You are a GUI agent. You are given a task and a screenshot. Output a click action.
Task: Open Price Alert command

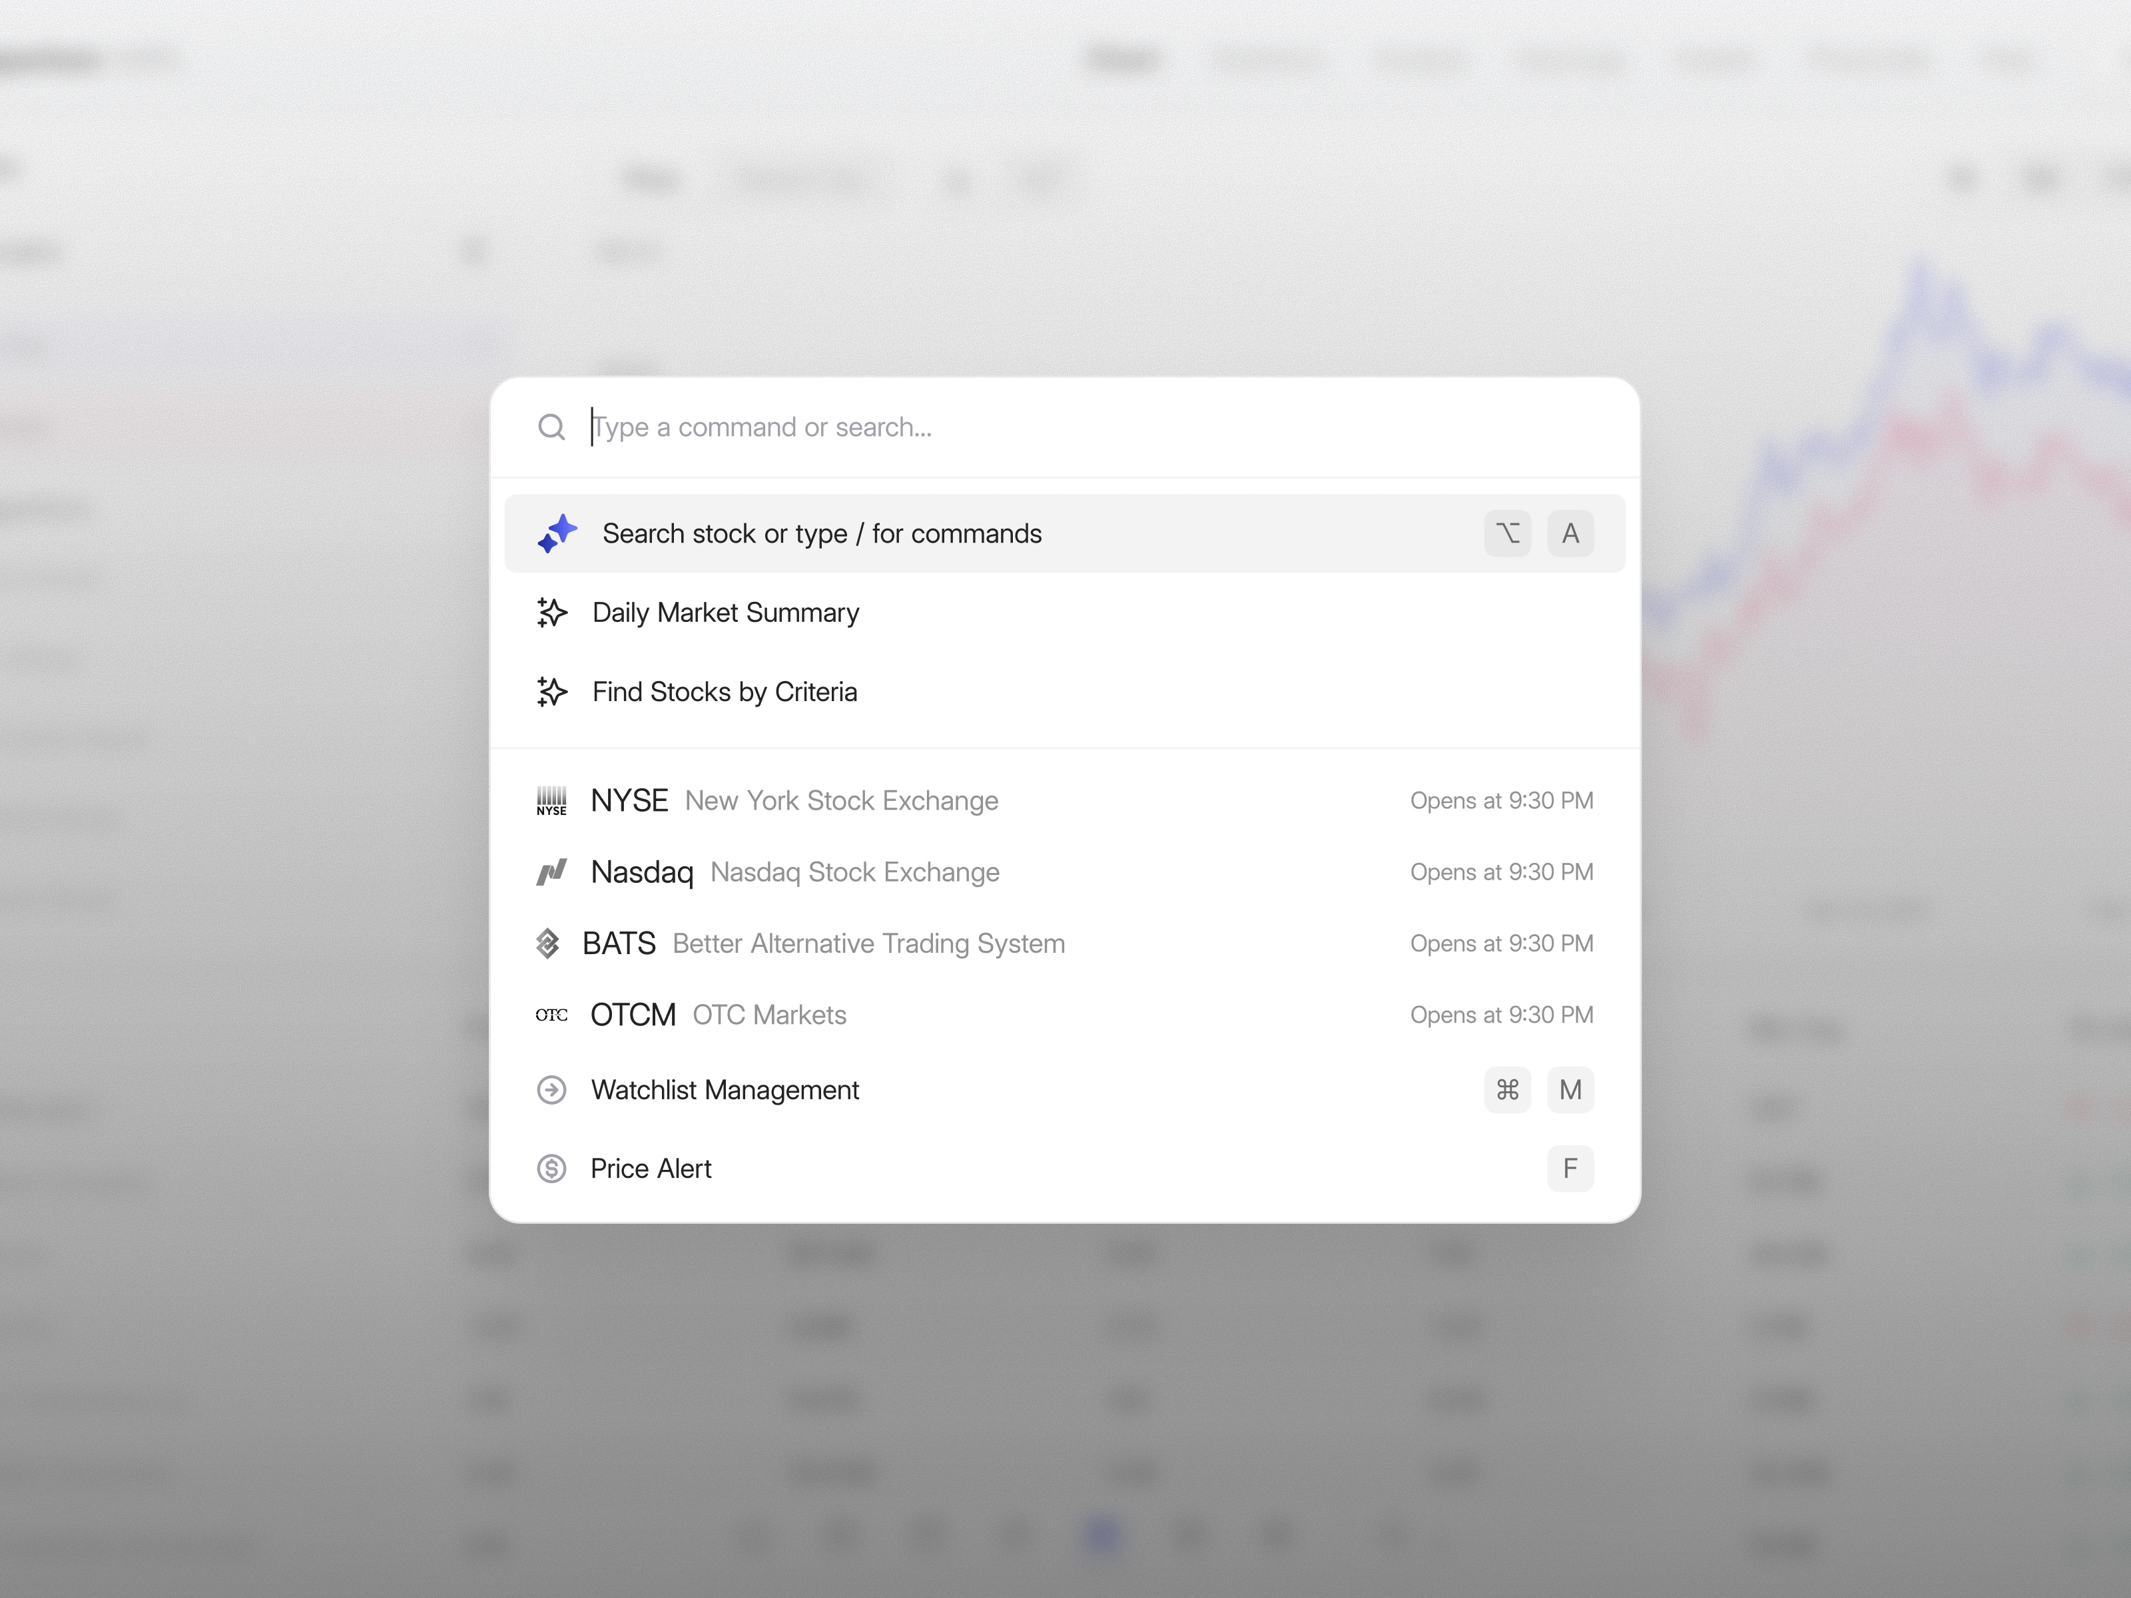point(650,1169)
